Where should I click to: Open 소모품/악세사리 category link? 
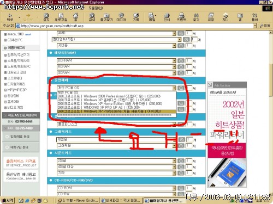pyautogui.click(x=18, y=60)
